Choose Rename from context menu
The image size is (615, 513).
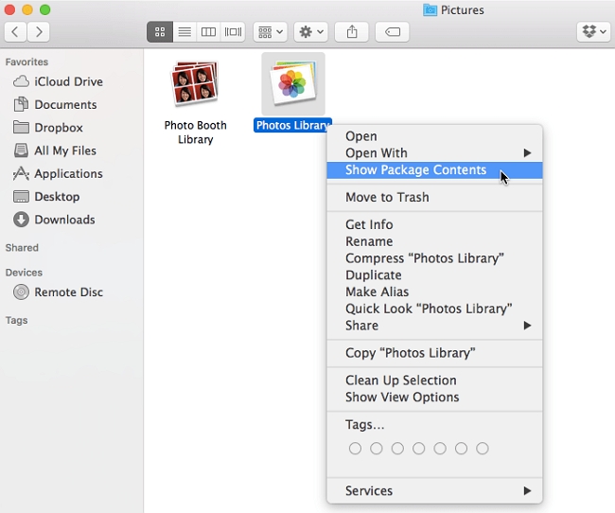434,241
